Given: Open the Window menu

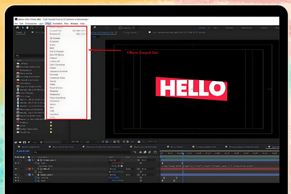Looking at the screenshot, I should click(74, 24).
